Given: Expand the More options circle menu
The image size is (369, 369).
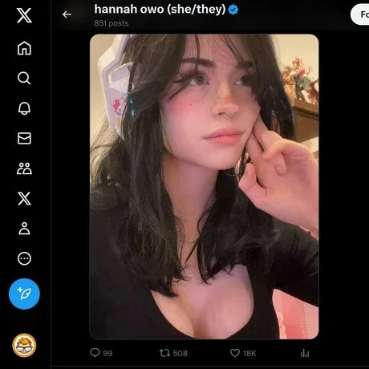Looking at the screenshot, I should tap(24, 258).
